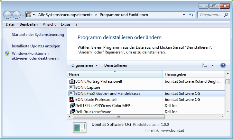The width and height of the screenshot is (233, 139).
Task: Click the Control Panel icon in address bar
Action: point(29,15)
